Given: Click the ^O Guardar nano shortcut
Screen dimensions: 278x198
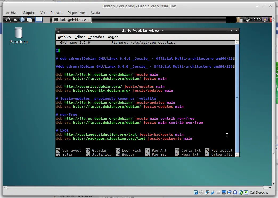Looking at the screenshot, I should [96, 151].
